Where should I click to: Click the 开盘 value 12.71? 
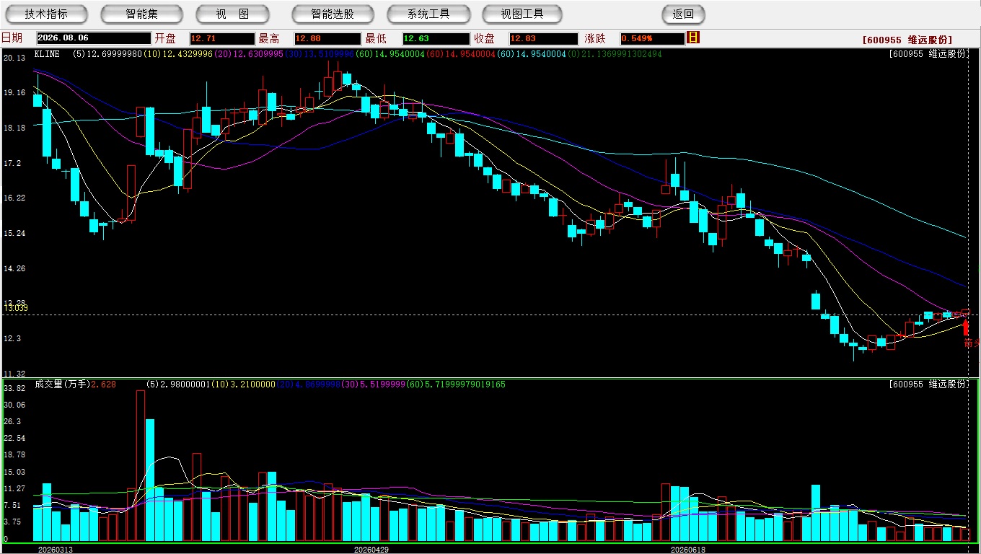(221, 38)
